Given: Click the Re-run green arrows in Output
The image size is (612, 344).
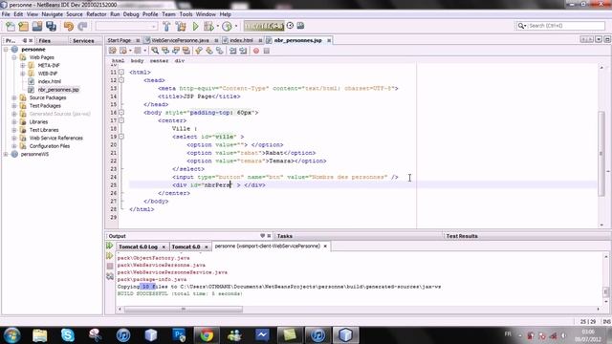Looking at the screenshot, I should pyautogui.click(x=110, y=246).
